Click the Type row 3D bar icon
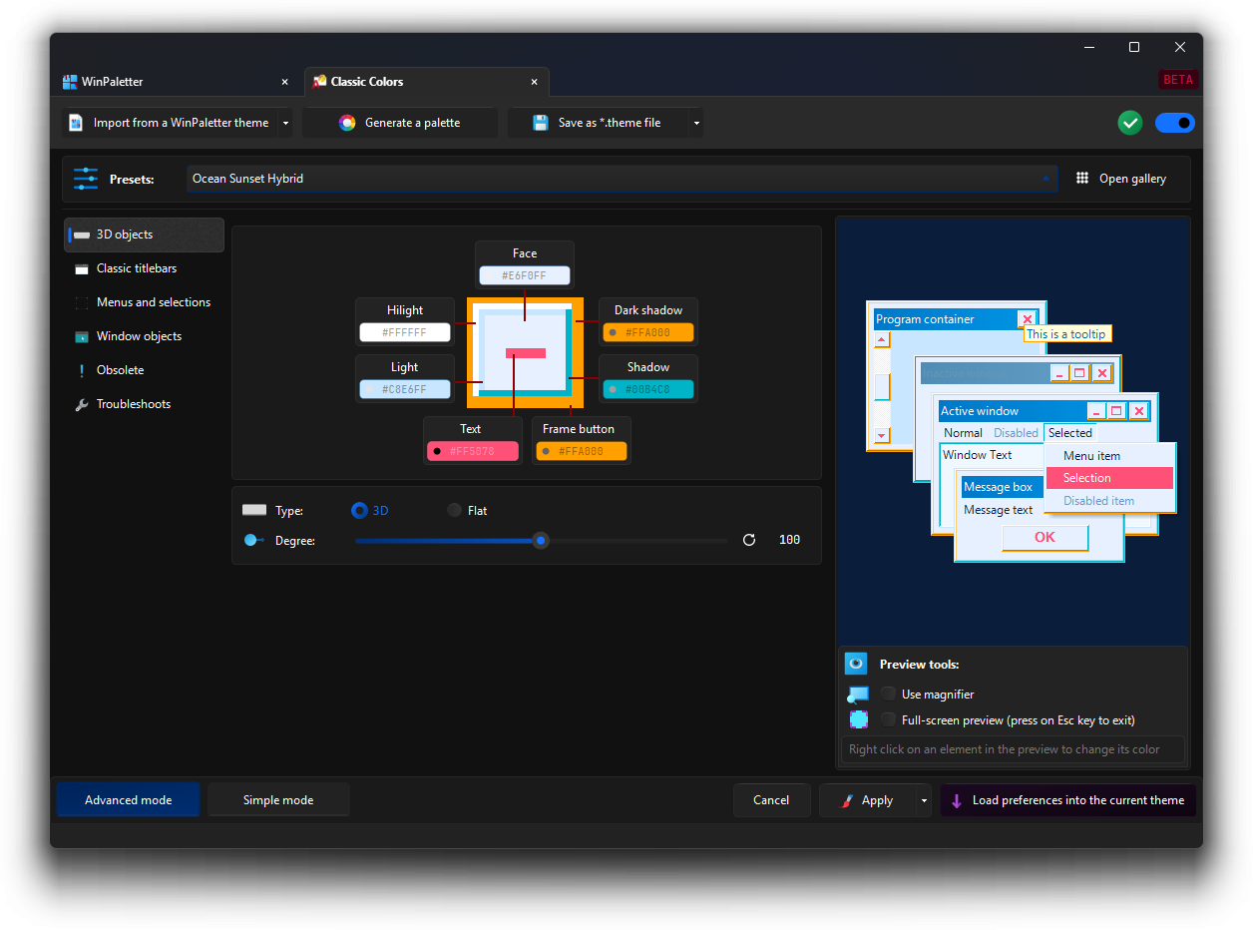The width and height of the screenshot is (1253, 930). (254, 510)
